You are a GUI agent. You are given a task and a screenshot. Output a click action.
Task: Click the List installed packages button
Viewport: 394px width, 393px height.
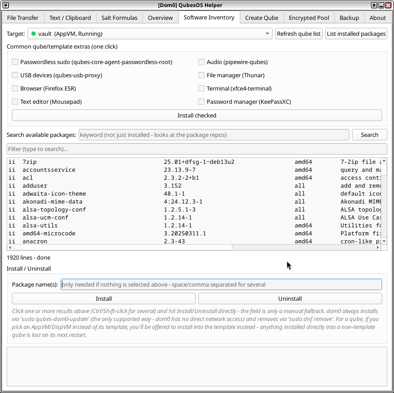pyautogui.click(x=356, y=34)
